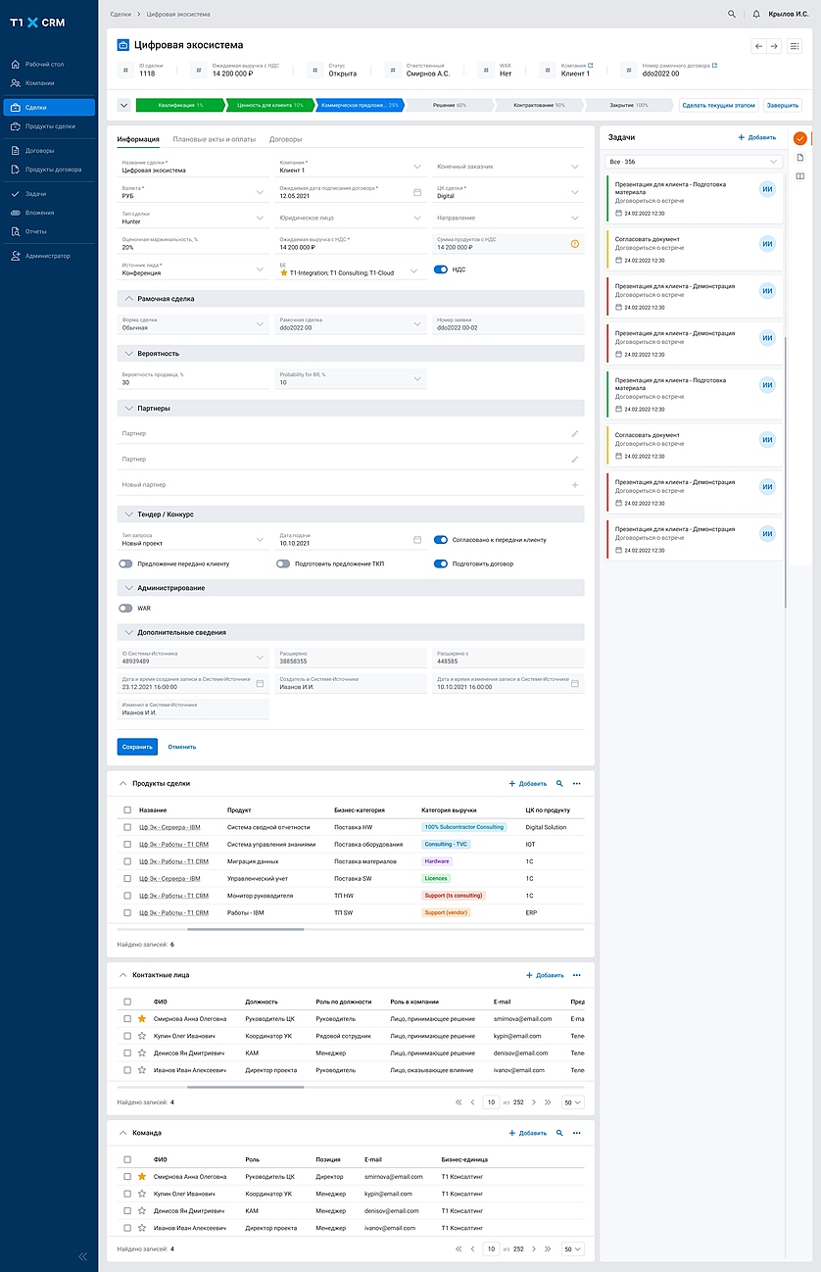Image resolution: width=821 pixels, height=1272 pixels.
Task: Enable the WAR toggle in Администрирование
Action: (x=125, y=609)
